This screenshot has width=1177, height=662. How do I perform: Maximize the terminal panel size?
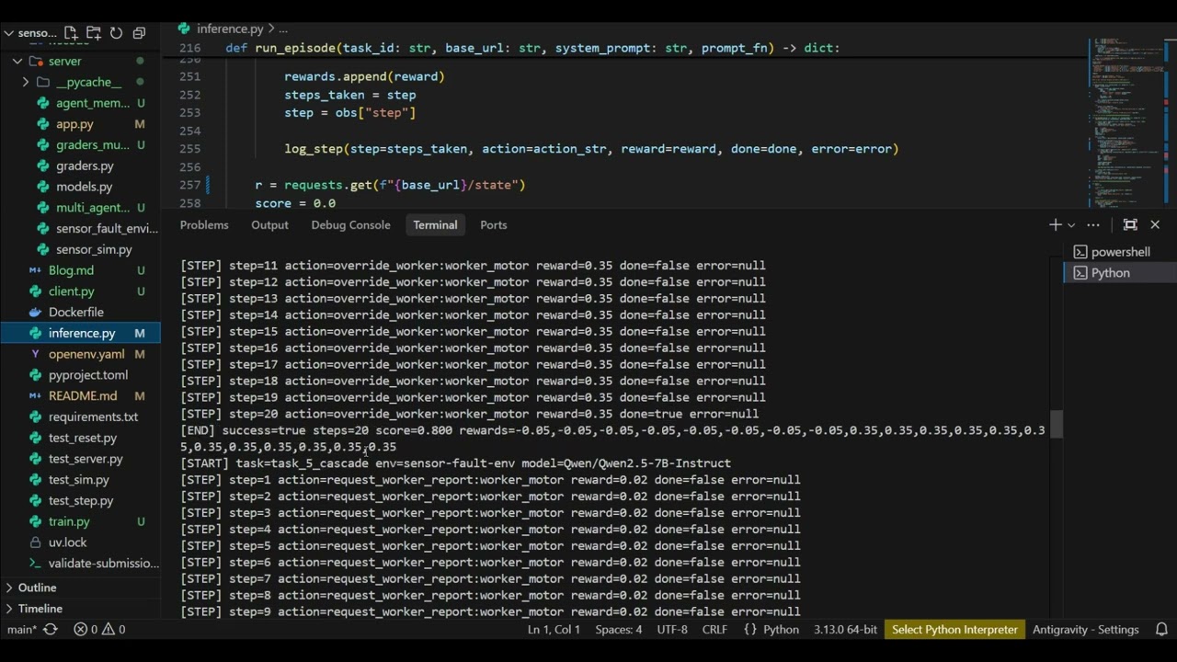[1130, 224]
